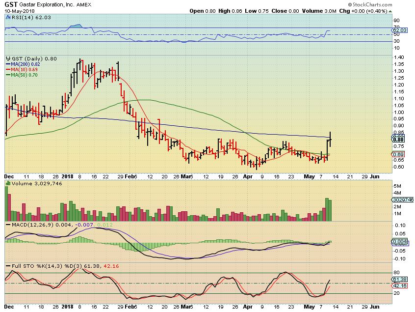The height and width of the screenshot is (312, 415).
Task: Click the 90 label on RSI axis
Action: 396,21
